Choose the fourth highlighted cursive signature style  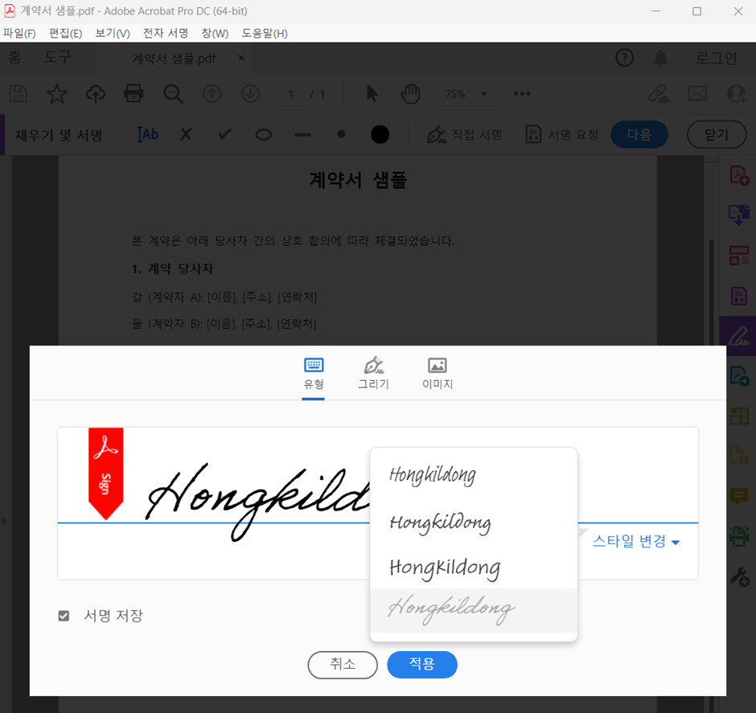point(473,610)
